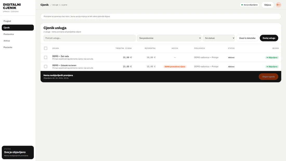Click Uvezi iz datoteke button
286x161 pixels.
pos(247,38)
